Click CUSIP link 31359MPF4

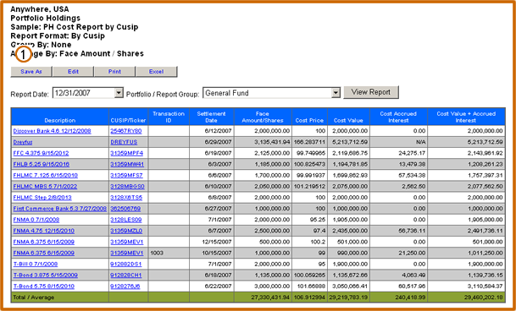(127, 153)
